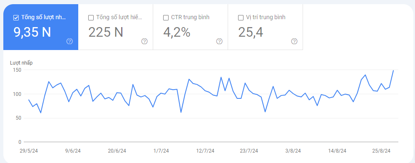Viewport: 415px width, 163px height.
Task: Uncheck the Tổng số lượt nhấp checkbox
Action: pyautogui.click(x=16, y=18)
